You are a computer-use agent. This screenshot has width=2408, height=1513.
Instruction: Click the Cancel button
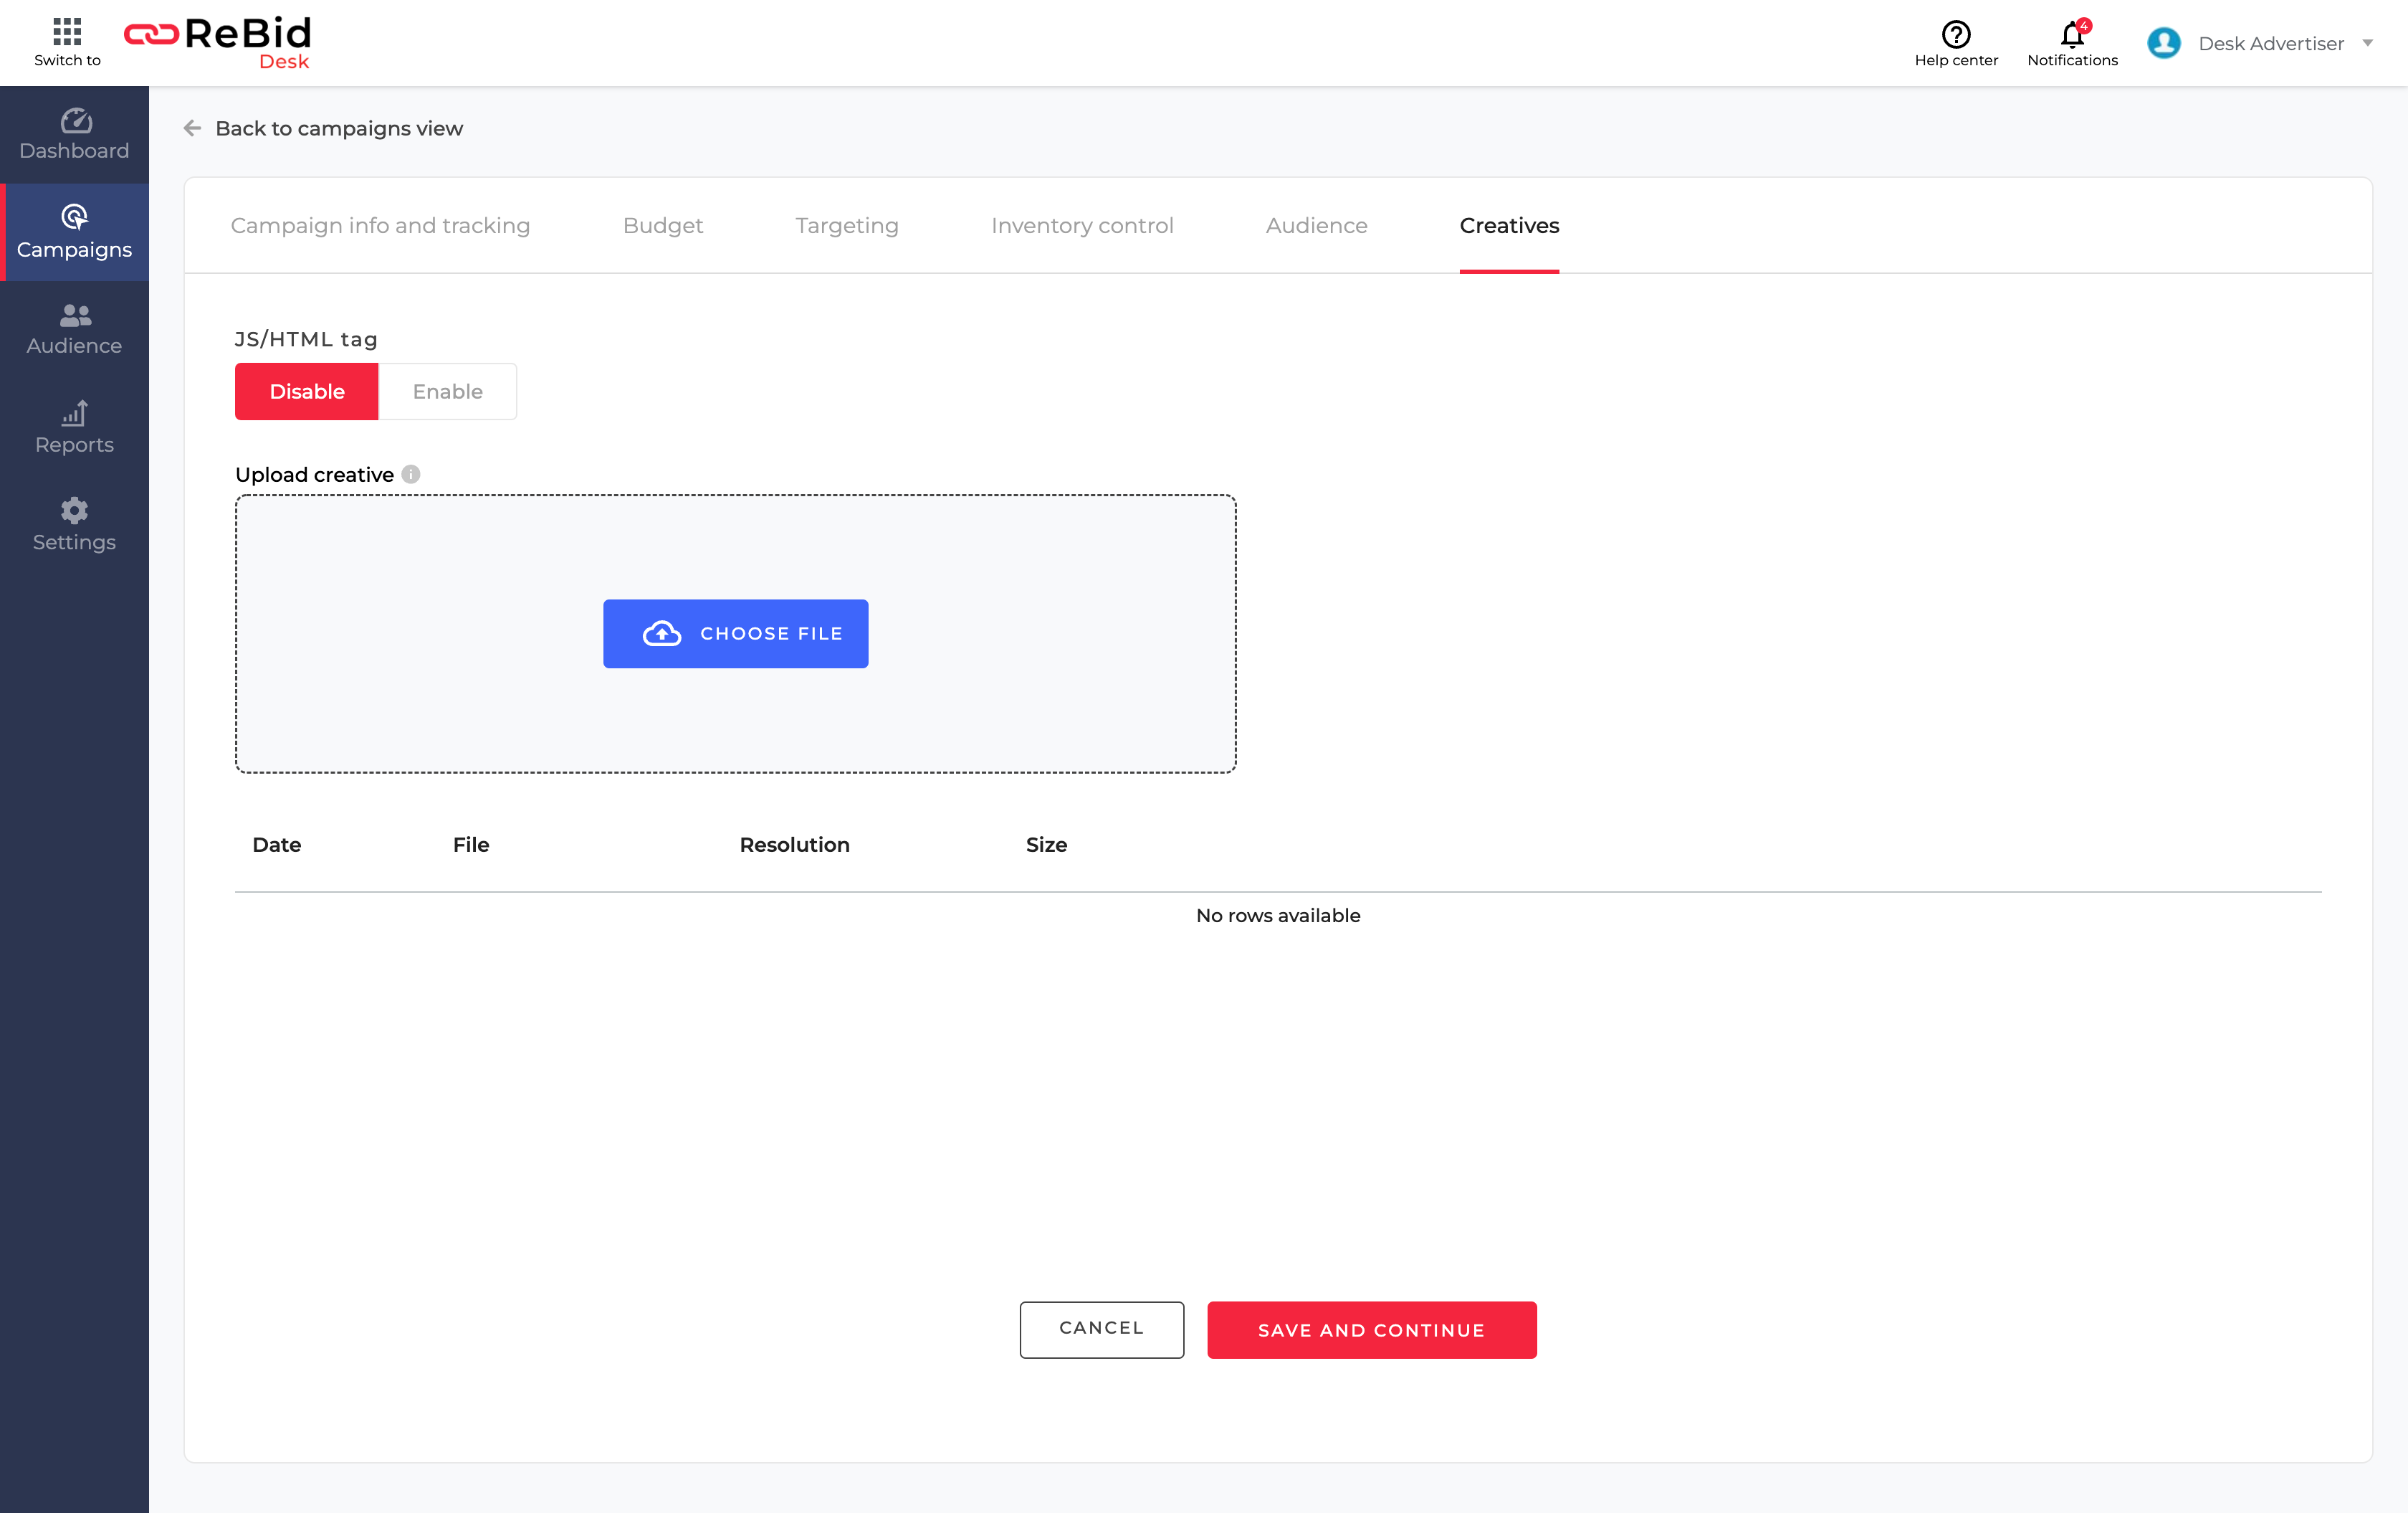(x=1101, y=1329)
